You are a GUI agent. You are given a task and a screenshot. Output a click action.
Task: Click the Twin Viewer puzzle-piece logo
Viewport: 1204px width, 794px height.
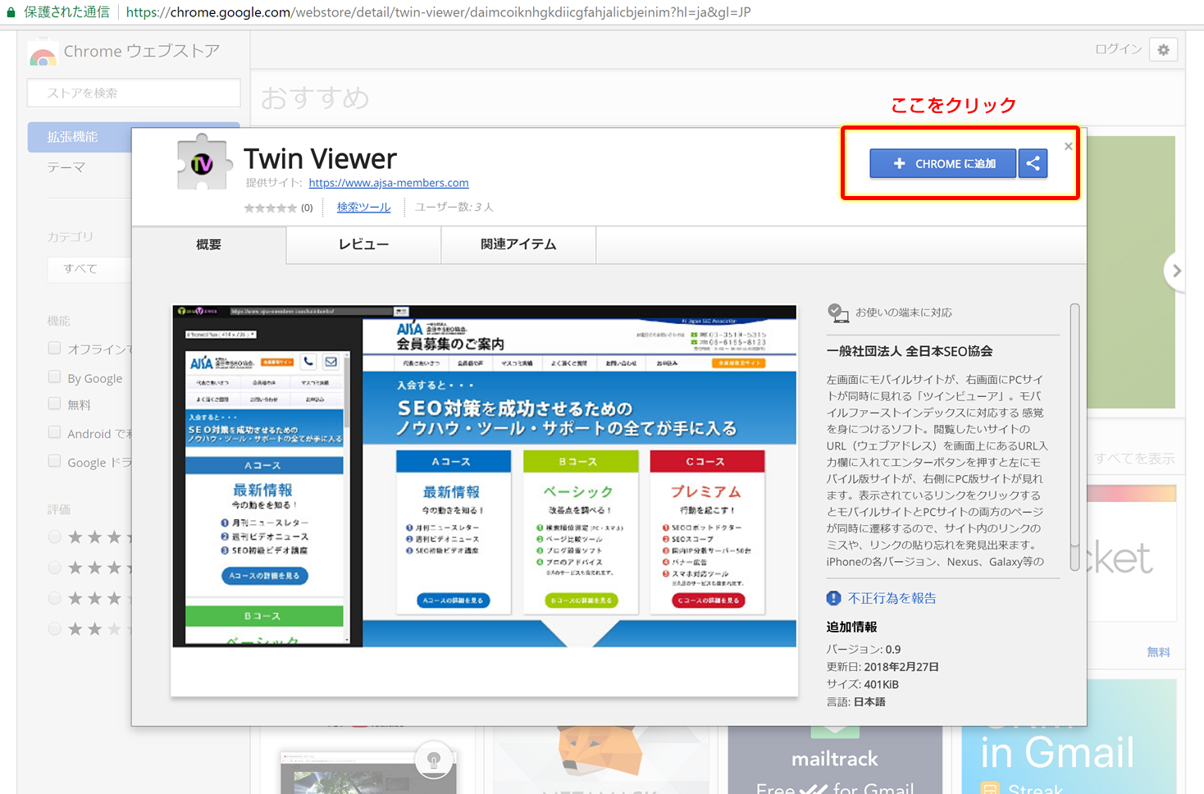coord(203,162)
